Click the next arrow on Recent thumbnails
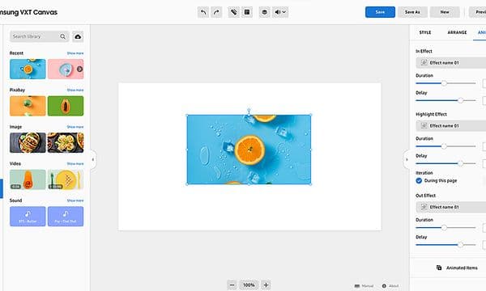 79,69
